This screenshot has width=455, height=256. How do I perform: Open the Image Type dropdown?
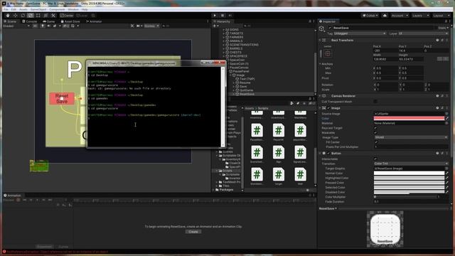[x=411, y=137]
